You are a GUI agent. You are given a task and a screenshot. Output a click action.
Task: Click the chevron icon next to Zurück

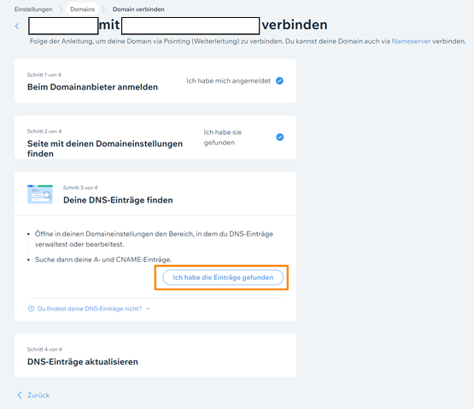pos(20,395)
